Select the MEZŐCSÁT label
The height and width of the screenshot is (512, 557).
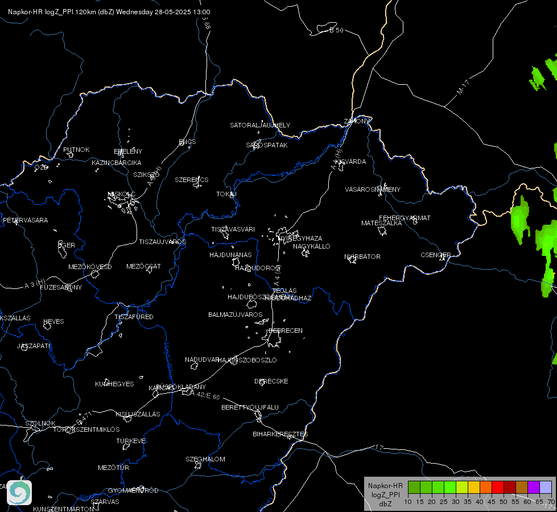pos(144,266)
